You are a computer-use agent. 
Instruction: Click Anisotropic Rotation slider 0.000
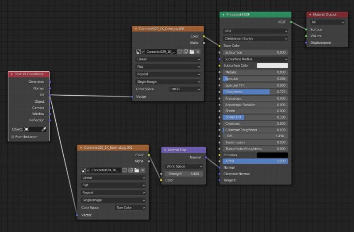255,105
